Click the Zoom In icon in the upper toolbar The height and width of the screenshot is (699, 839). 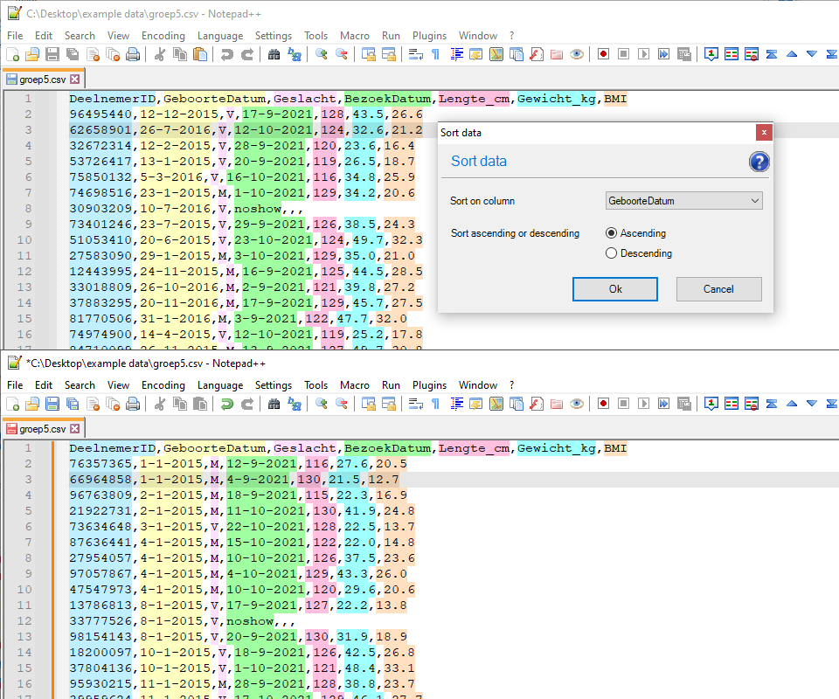click(322, 54)
